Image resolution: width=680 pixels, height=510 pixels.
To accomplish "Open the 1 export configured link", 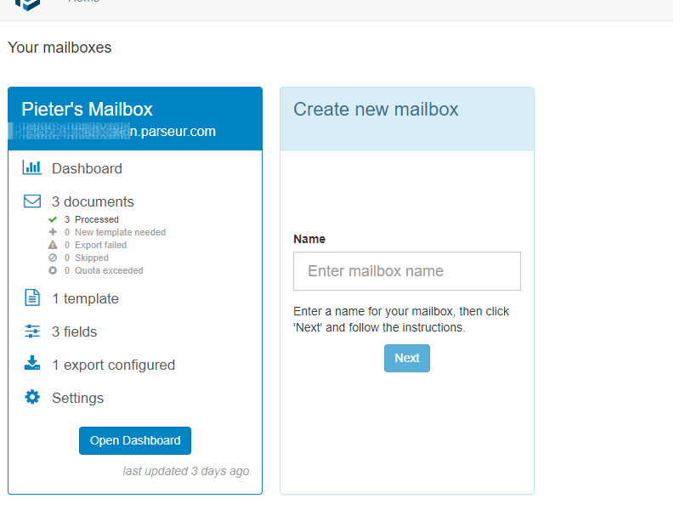I will click(113, 365).
